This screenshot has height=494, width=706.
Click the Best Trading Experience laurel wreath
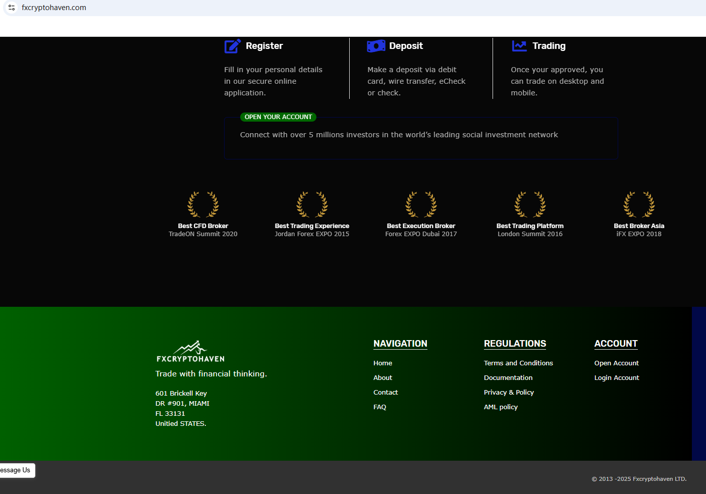click(312, 204)
